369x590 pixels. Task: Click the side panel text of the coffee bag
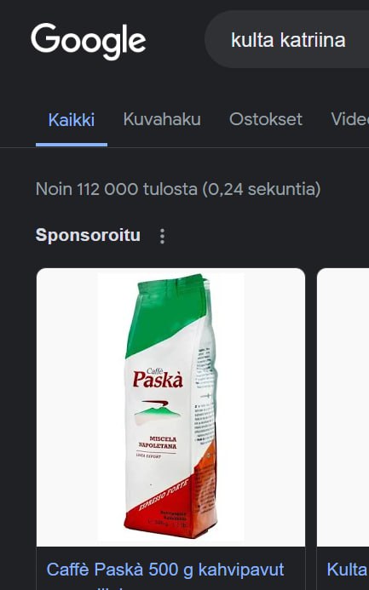click(204, 406)
